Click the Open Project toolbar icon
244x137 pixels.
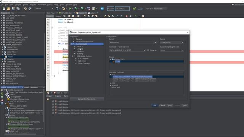tap(13, 9)
